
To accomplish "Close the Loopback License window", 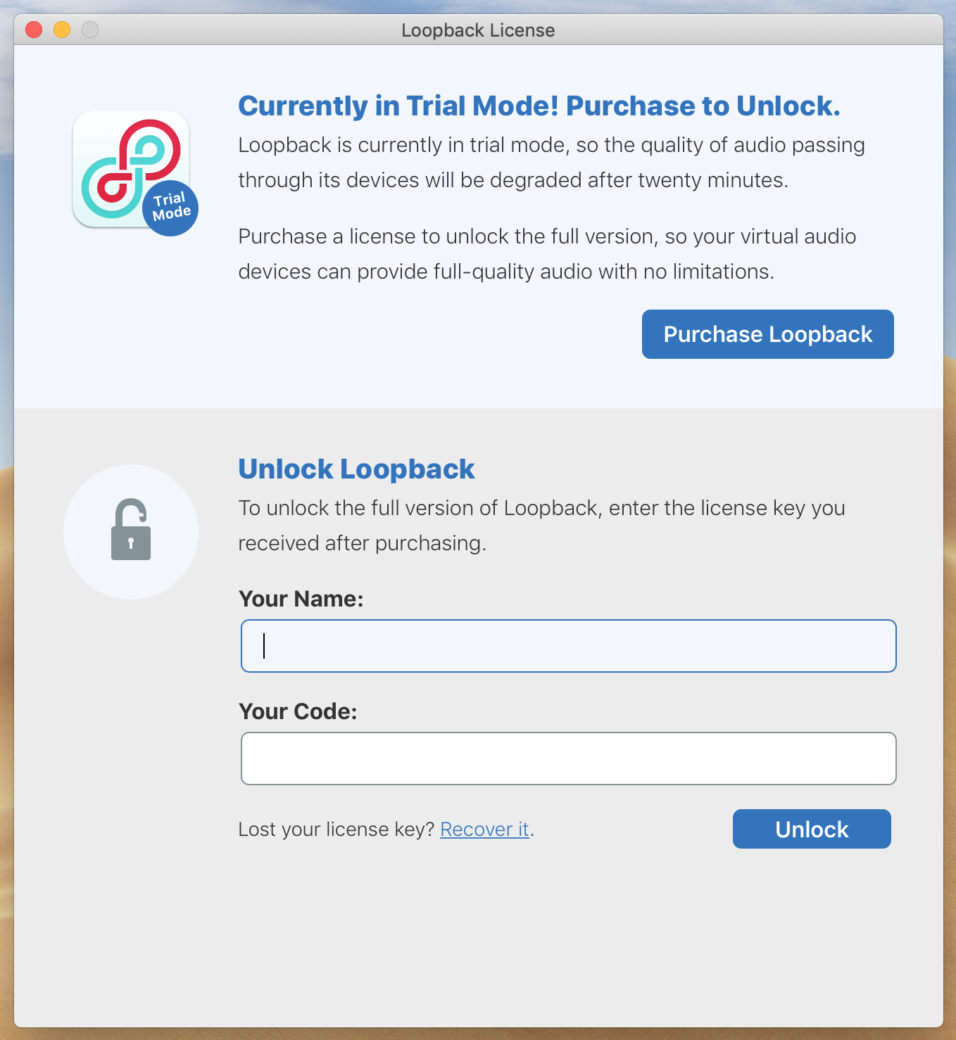I will tap(34, 30).
